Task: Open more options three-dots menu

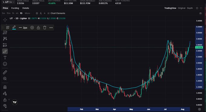Action: click(x=51, y=28)
